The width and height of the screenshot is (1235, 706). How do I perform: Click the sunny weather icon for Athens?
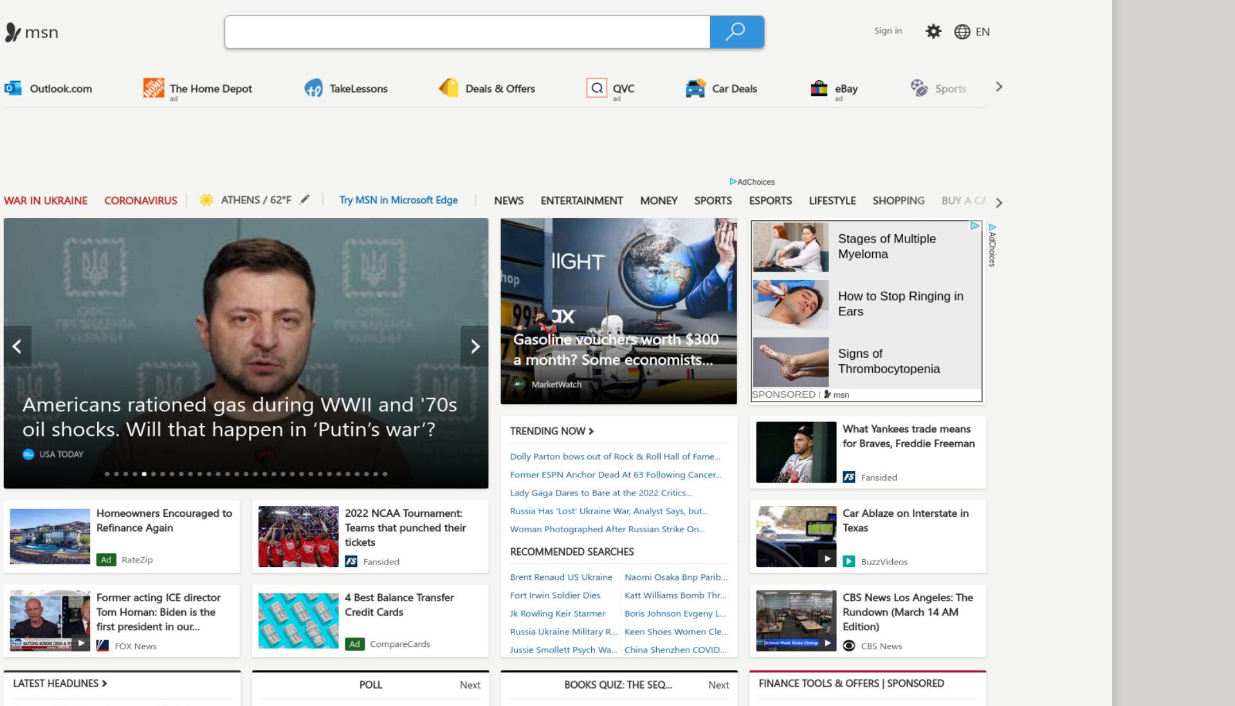206,200
